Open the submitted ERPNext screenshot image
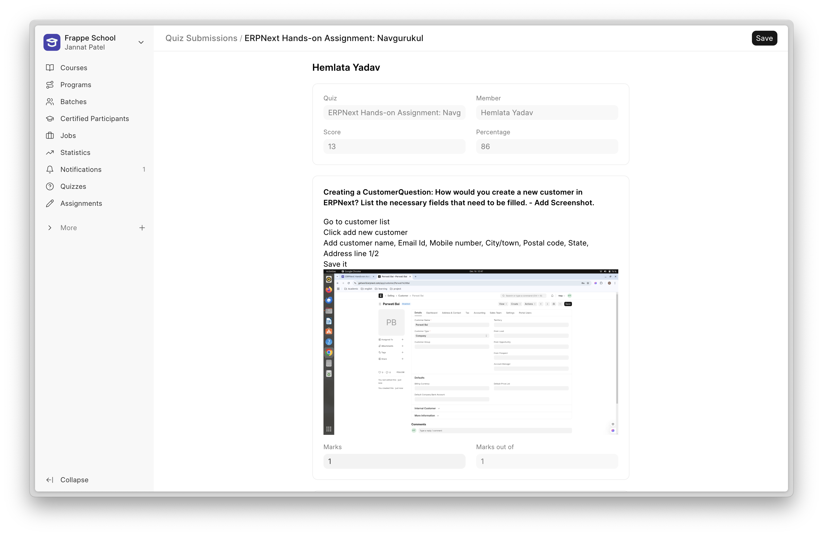The width and height of the screenshot is (823, 536). pyautogui.click(x=470, y=352)
